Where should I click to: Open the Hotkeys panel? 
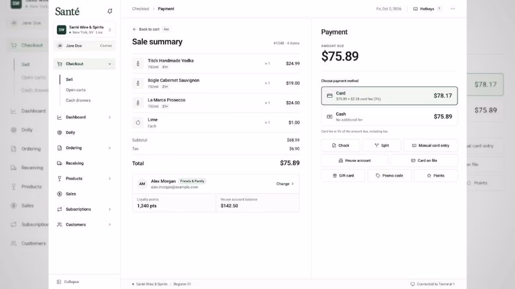427,9
